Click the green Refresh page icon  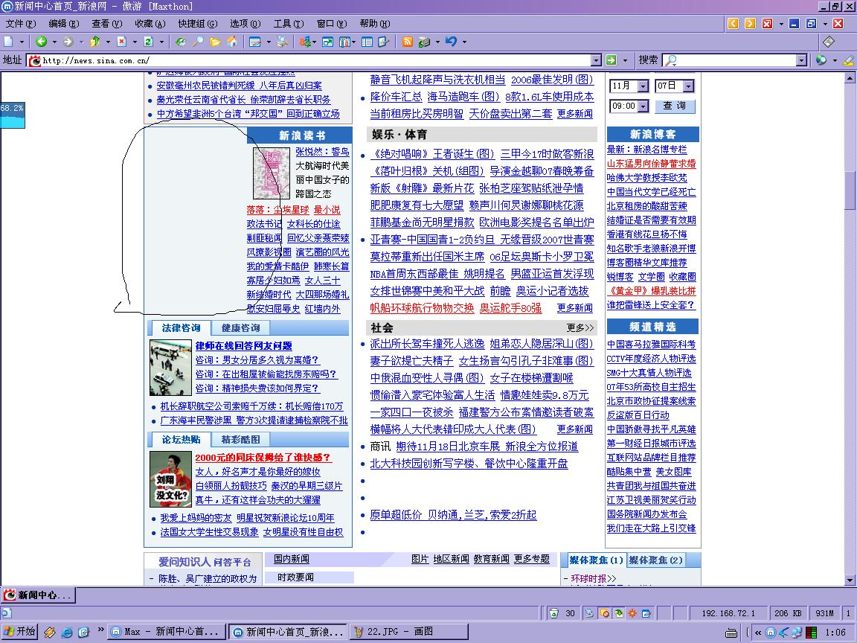click(148, 42)
